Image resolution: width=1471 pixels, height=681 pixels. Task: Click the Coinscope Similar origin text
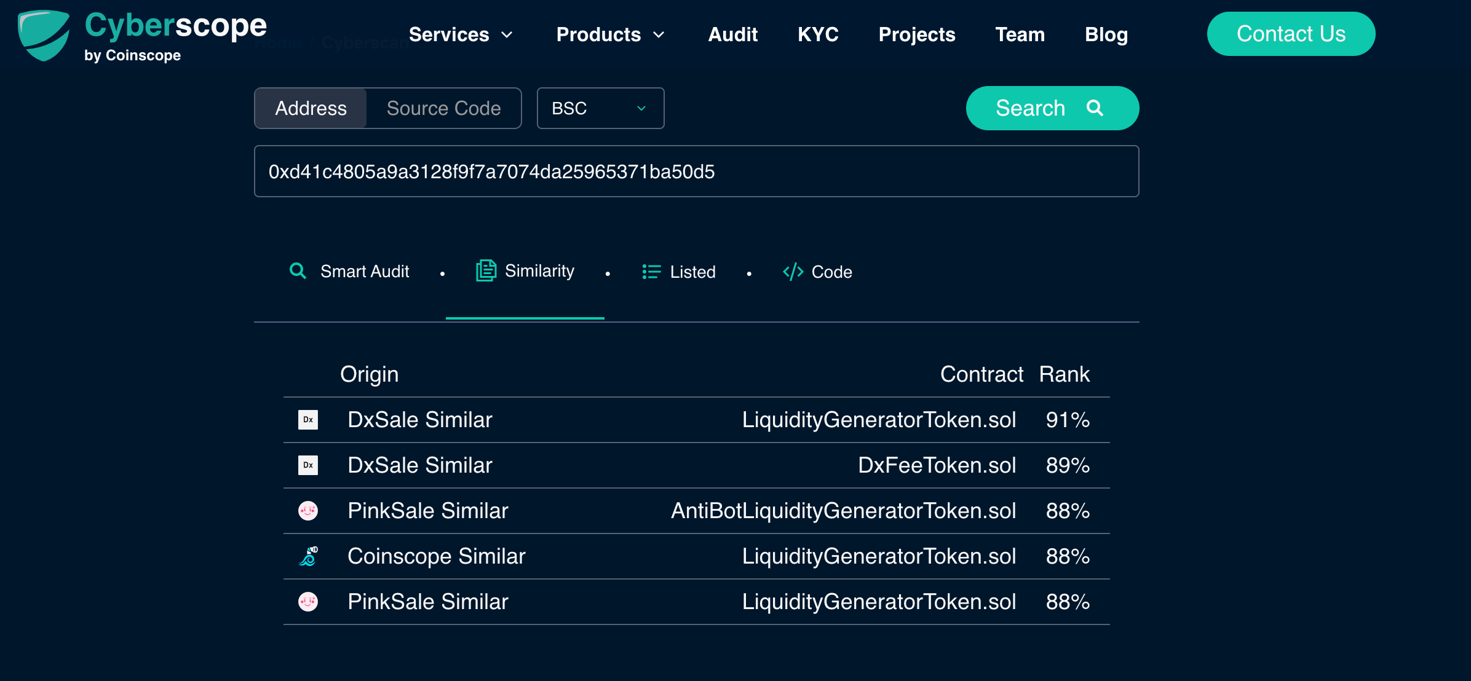coord(437,556)
